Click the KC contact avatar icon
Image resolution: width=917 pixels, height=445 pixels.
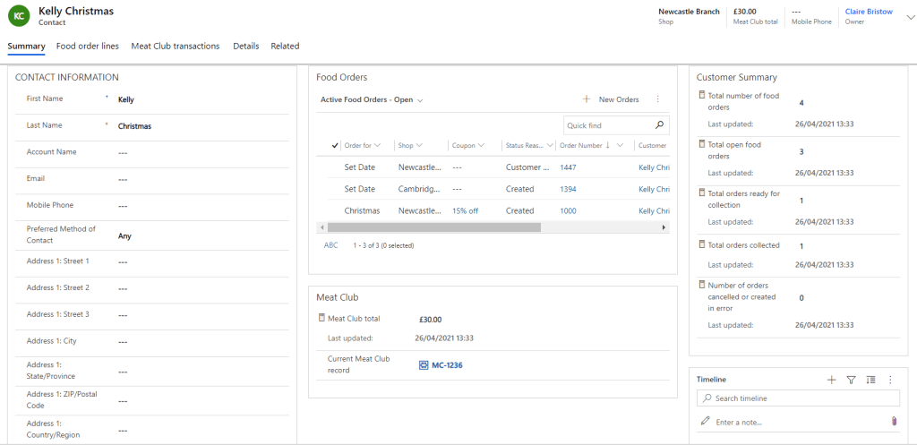point(19,16)
